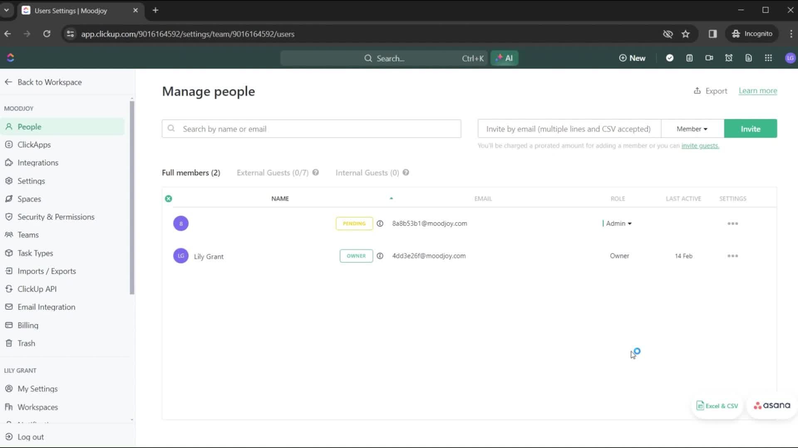Click the invite guests link

pyautogui.click(x=700, y=146)
